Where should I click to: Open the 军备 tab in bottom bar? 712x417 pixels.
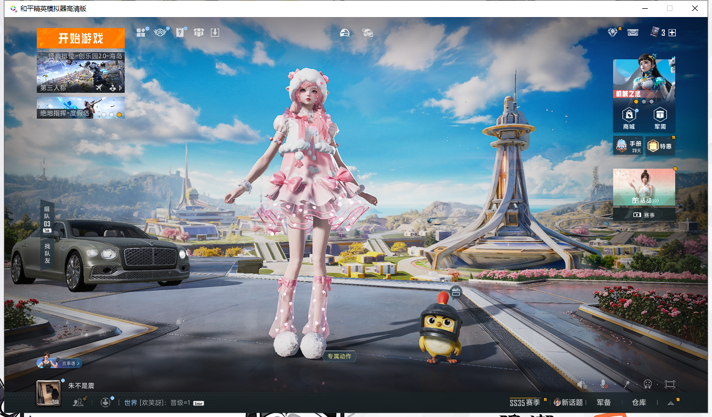pos(604,403)
